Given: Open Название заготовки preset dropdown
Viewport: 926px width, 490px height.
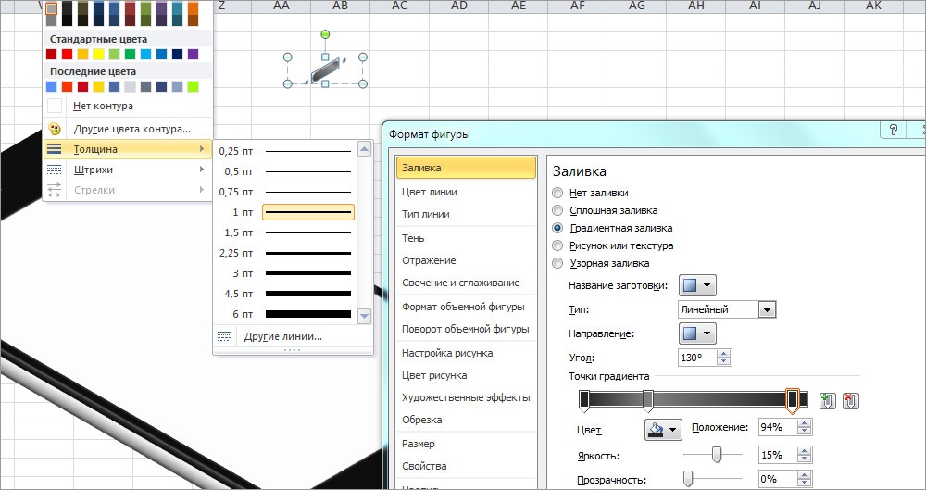Looking at the screenshot, I should tap(697, 286).
